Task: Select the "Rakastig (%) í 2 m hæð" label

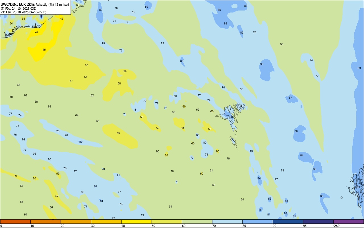Action: (x=52, y=5)
